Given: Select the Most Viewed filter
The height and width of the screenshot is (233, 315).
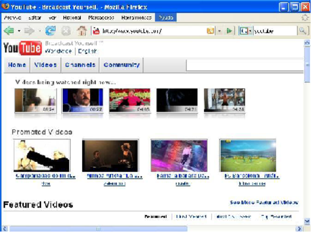Looking at the screenshot, I should tap(191, 217).
